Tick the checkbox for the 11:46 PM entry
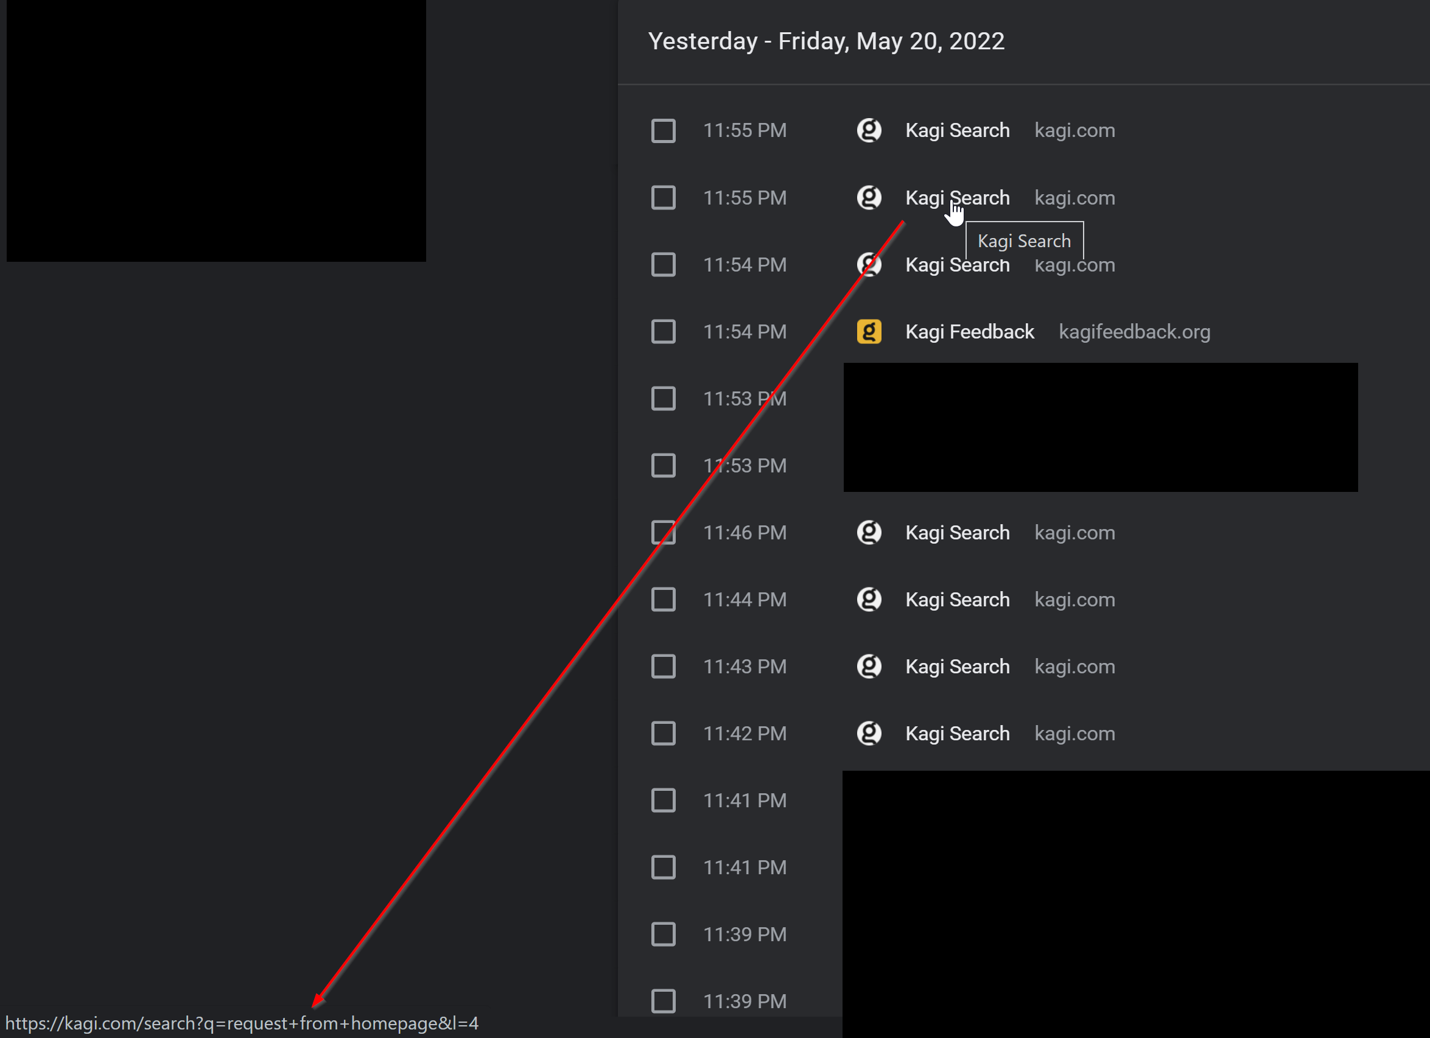The image size is (1430, 1038). 664,532
